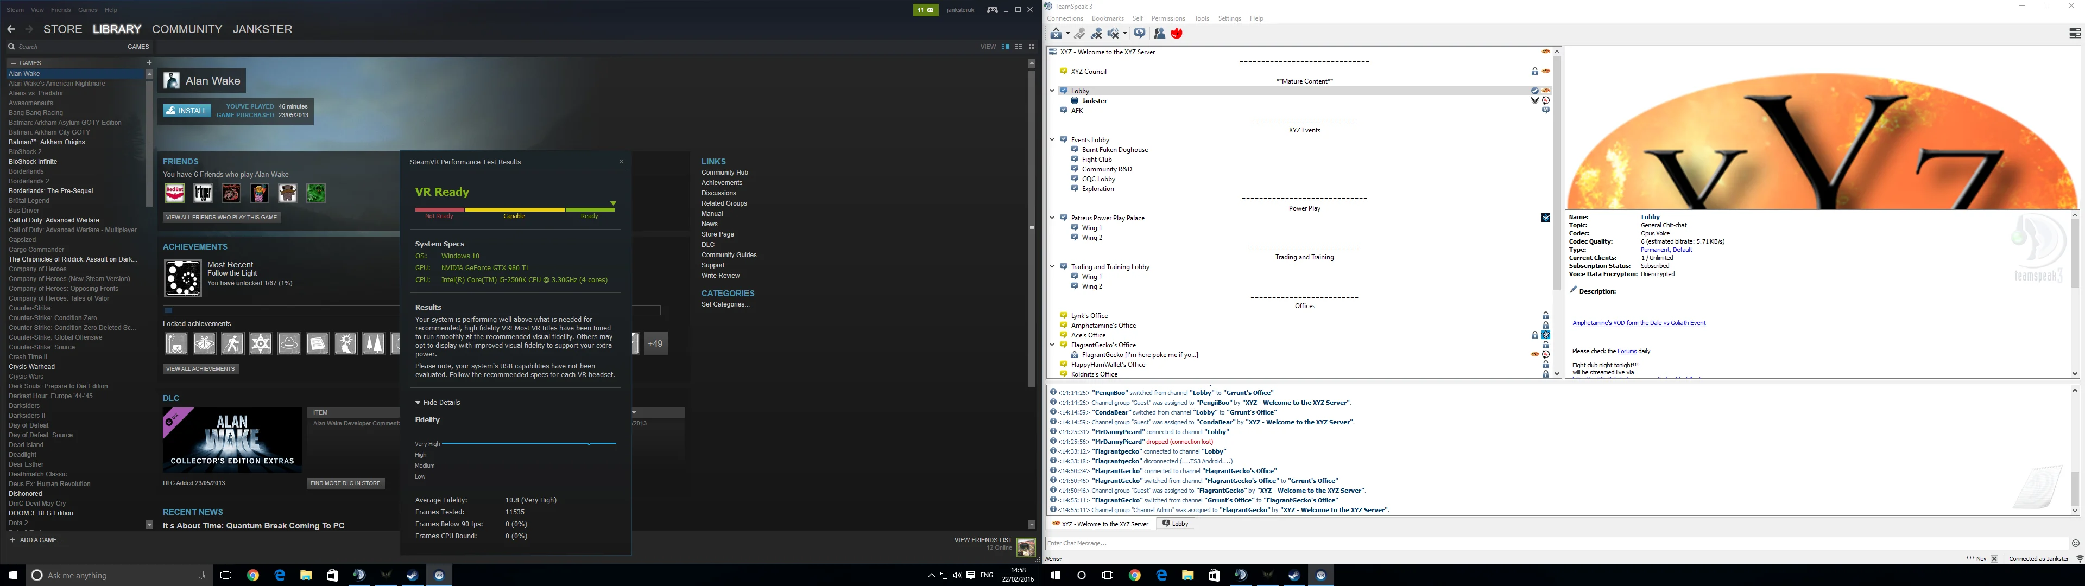
Task: Switch to the Lobby chat tab
Action: coord(1176,524)
